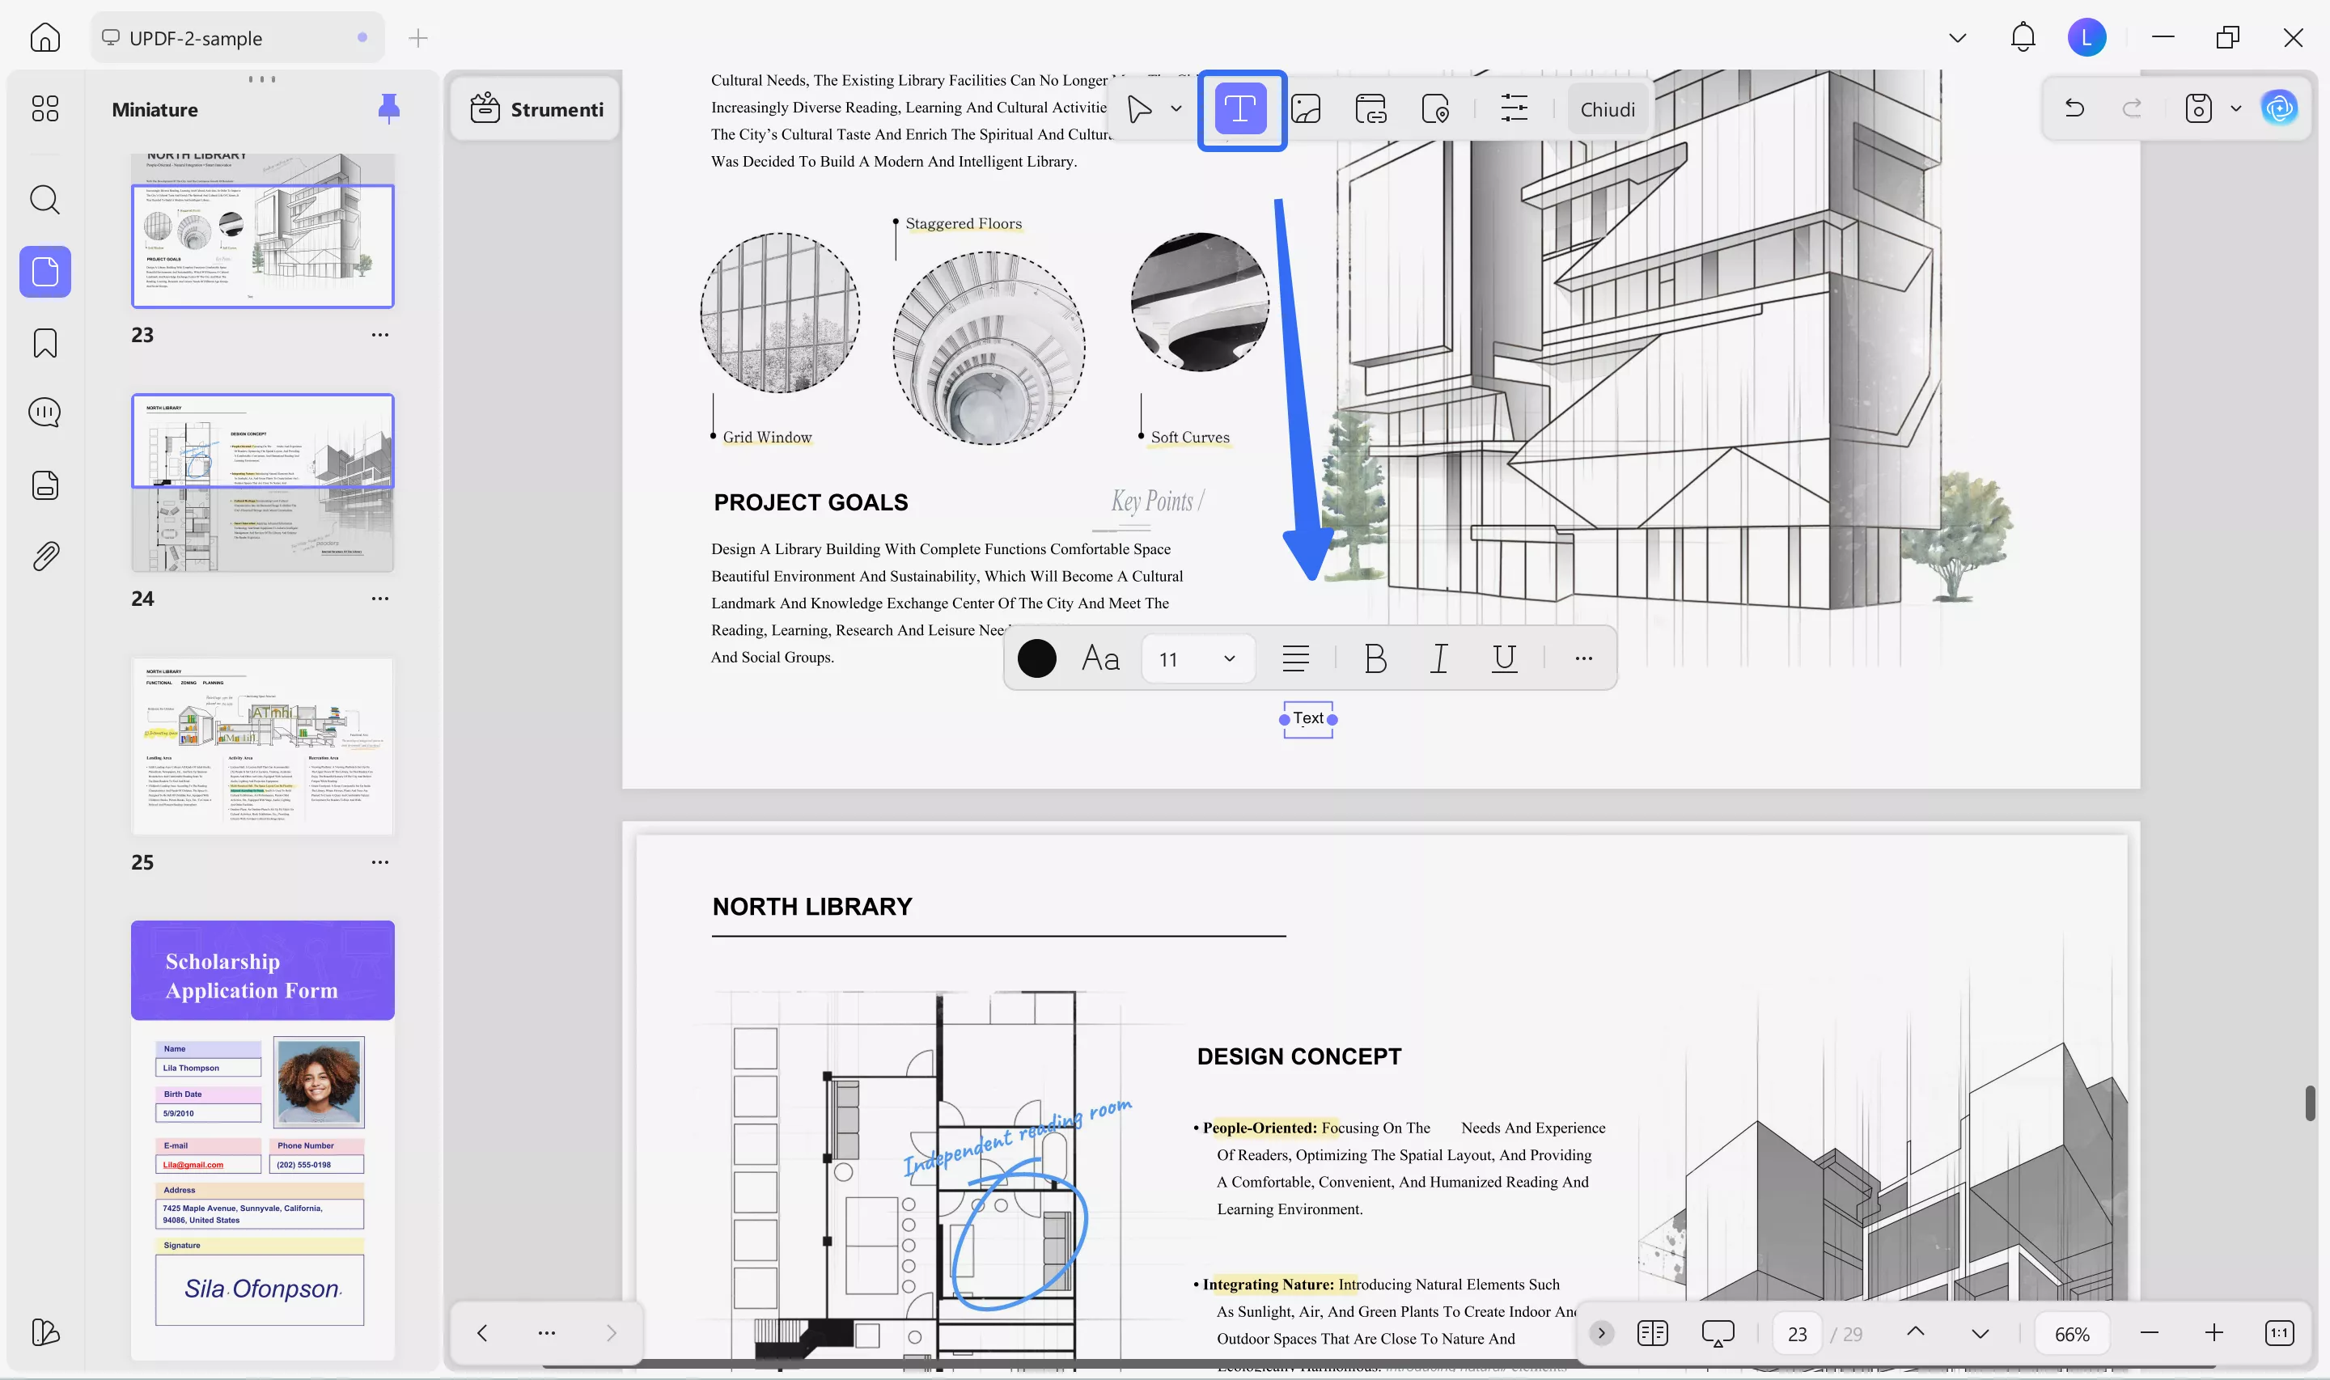The height and width of the screenshot is (1380, 2330).
Task: Toggle italic formatting in the text bar
Action: coord(1438,658)
